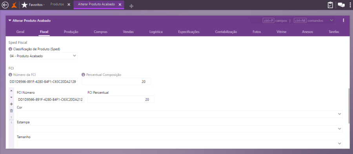Screen dimensions: 353x154
Task: Go to the Logística tab
Action: (156, 32)
